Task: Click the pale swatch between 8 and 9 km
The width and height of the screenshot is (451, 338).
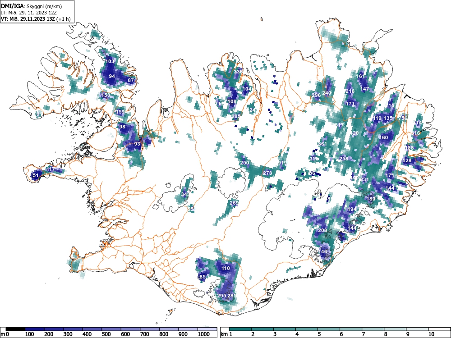Action: (x=395, y=329)
